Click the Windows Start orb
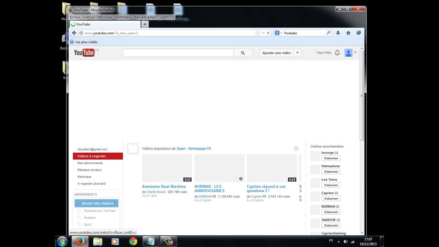This screenshot has width=439, height=247. pyautogui.click(x=62, y=241)
